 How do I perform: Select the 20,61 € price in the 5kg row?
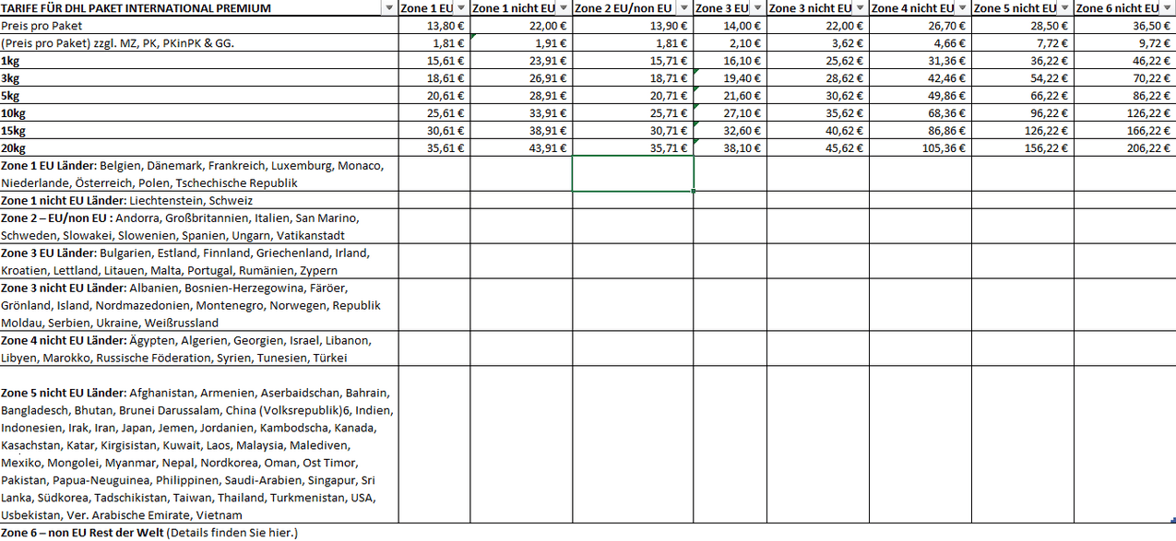click(x=434, y=96)
